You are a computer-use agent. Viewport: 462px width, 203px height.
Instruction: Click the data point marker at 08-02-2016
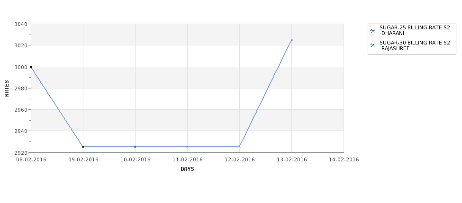point(31,67)
